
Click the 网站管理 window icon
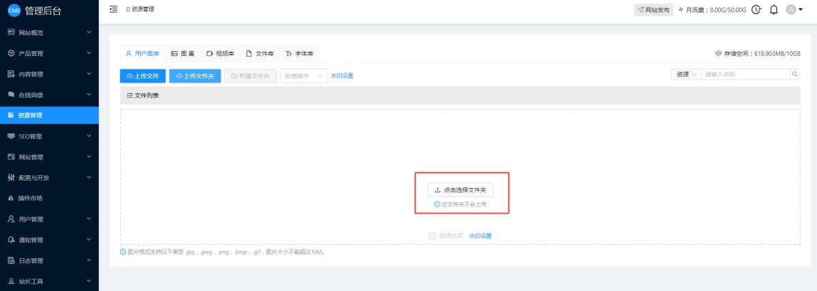11,157
